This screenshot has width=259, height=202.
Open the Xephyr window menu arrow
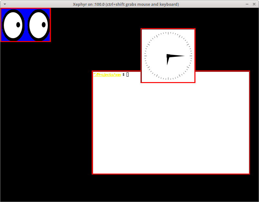tap(5, 4)
